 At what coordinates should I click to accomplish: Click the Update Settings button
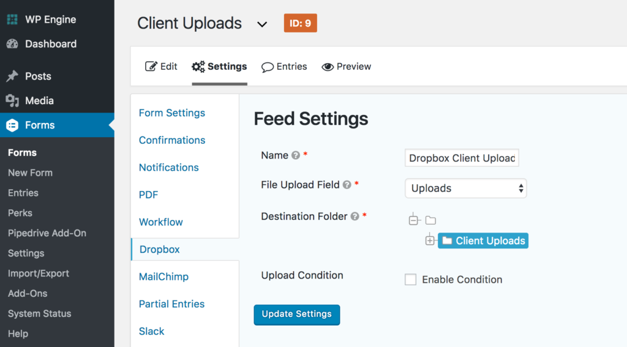click(x=297, y=315)
